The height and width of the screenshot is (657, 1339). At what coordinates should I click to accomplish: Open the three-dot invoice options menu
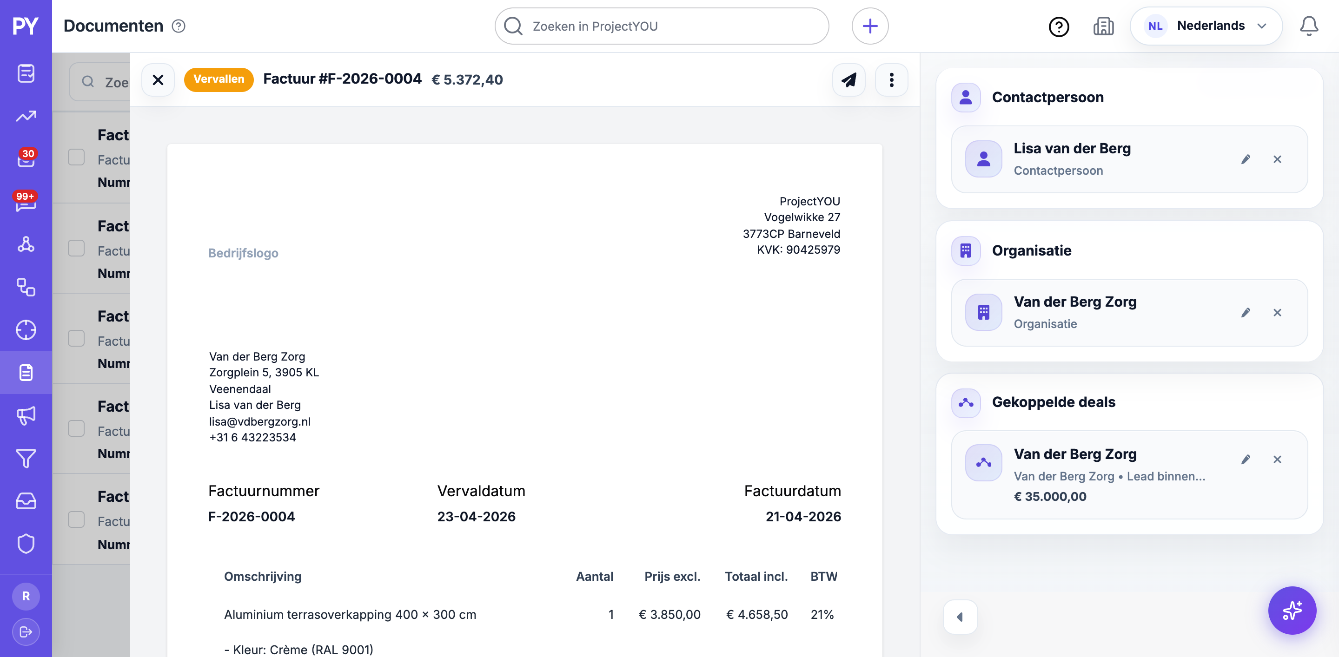(891, 79)
